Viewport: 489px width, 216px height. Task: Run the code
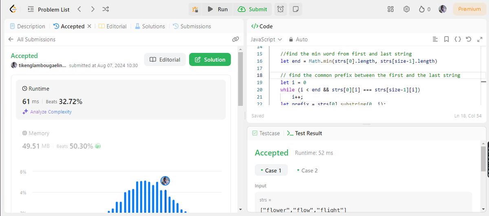coord(218,9)
